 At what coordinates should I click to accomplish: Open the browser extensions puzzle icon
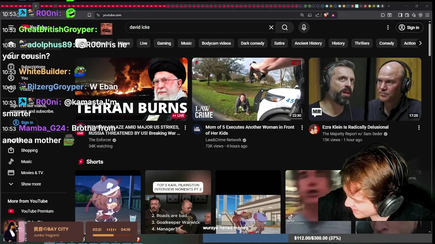[x=383, y=15]
